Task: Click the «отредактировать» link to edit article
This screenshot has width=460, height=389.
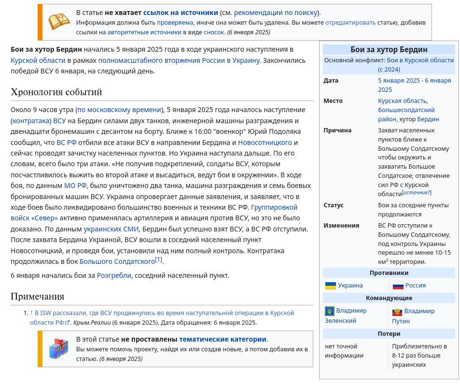Action: pyautogui.click(x=350, y=23)
